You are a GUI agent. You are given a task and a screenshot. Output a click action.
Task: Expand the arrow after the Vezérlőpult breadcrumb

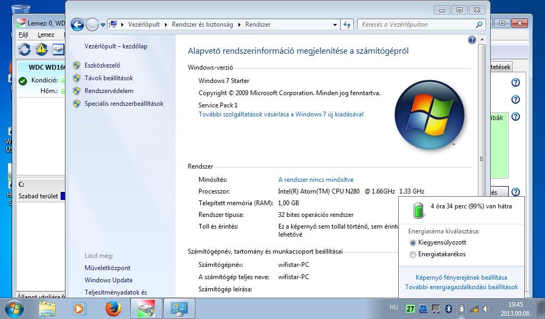[166, 24]
